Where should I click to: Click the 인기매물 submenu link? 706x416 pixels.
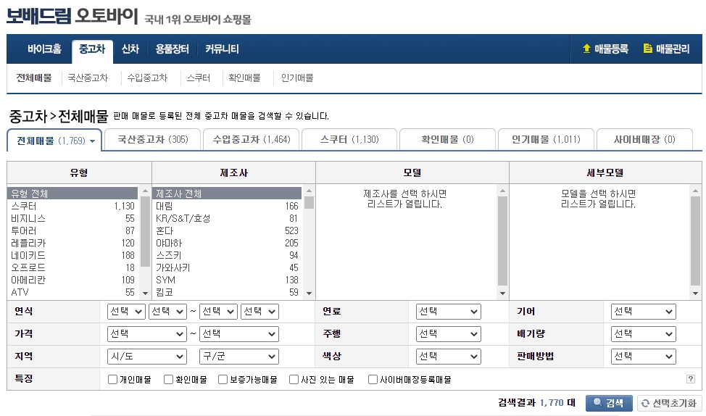(297, 78)
